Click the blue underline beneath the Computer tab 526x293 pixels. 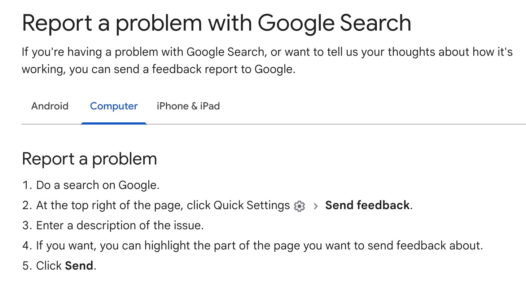(x=114, y=123)
